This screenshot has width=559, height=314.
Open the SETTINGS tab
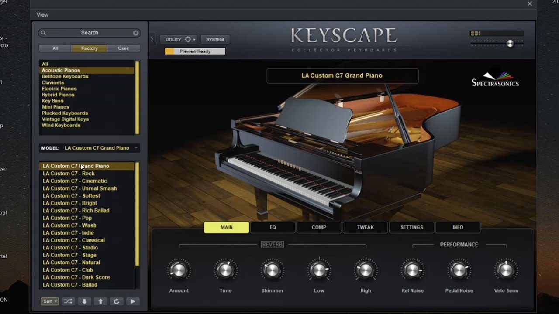412,227
